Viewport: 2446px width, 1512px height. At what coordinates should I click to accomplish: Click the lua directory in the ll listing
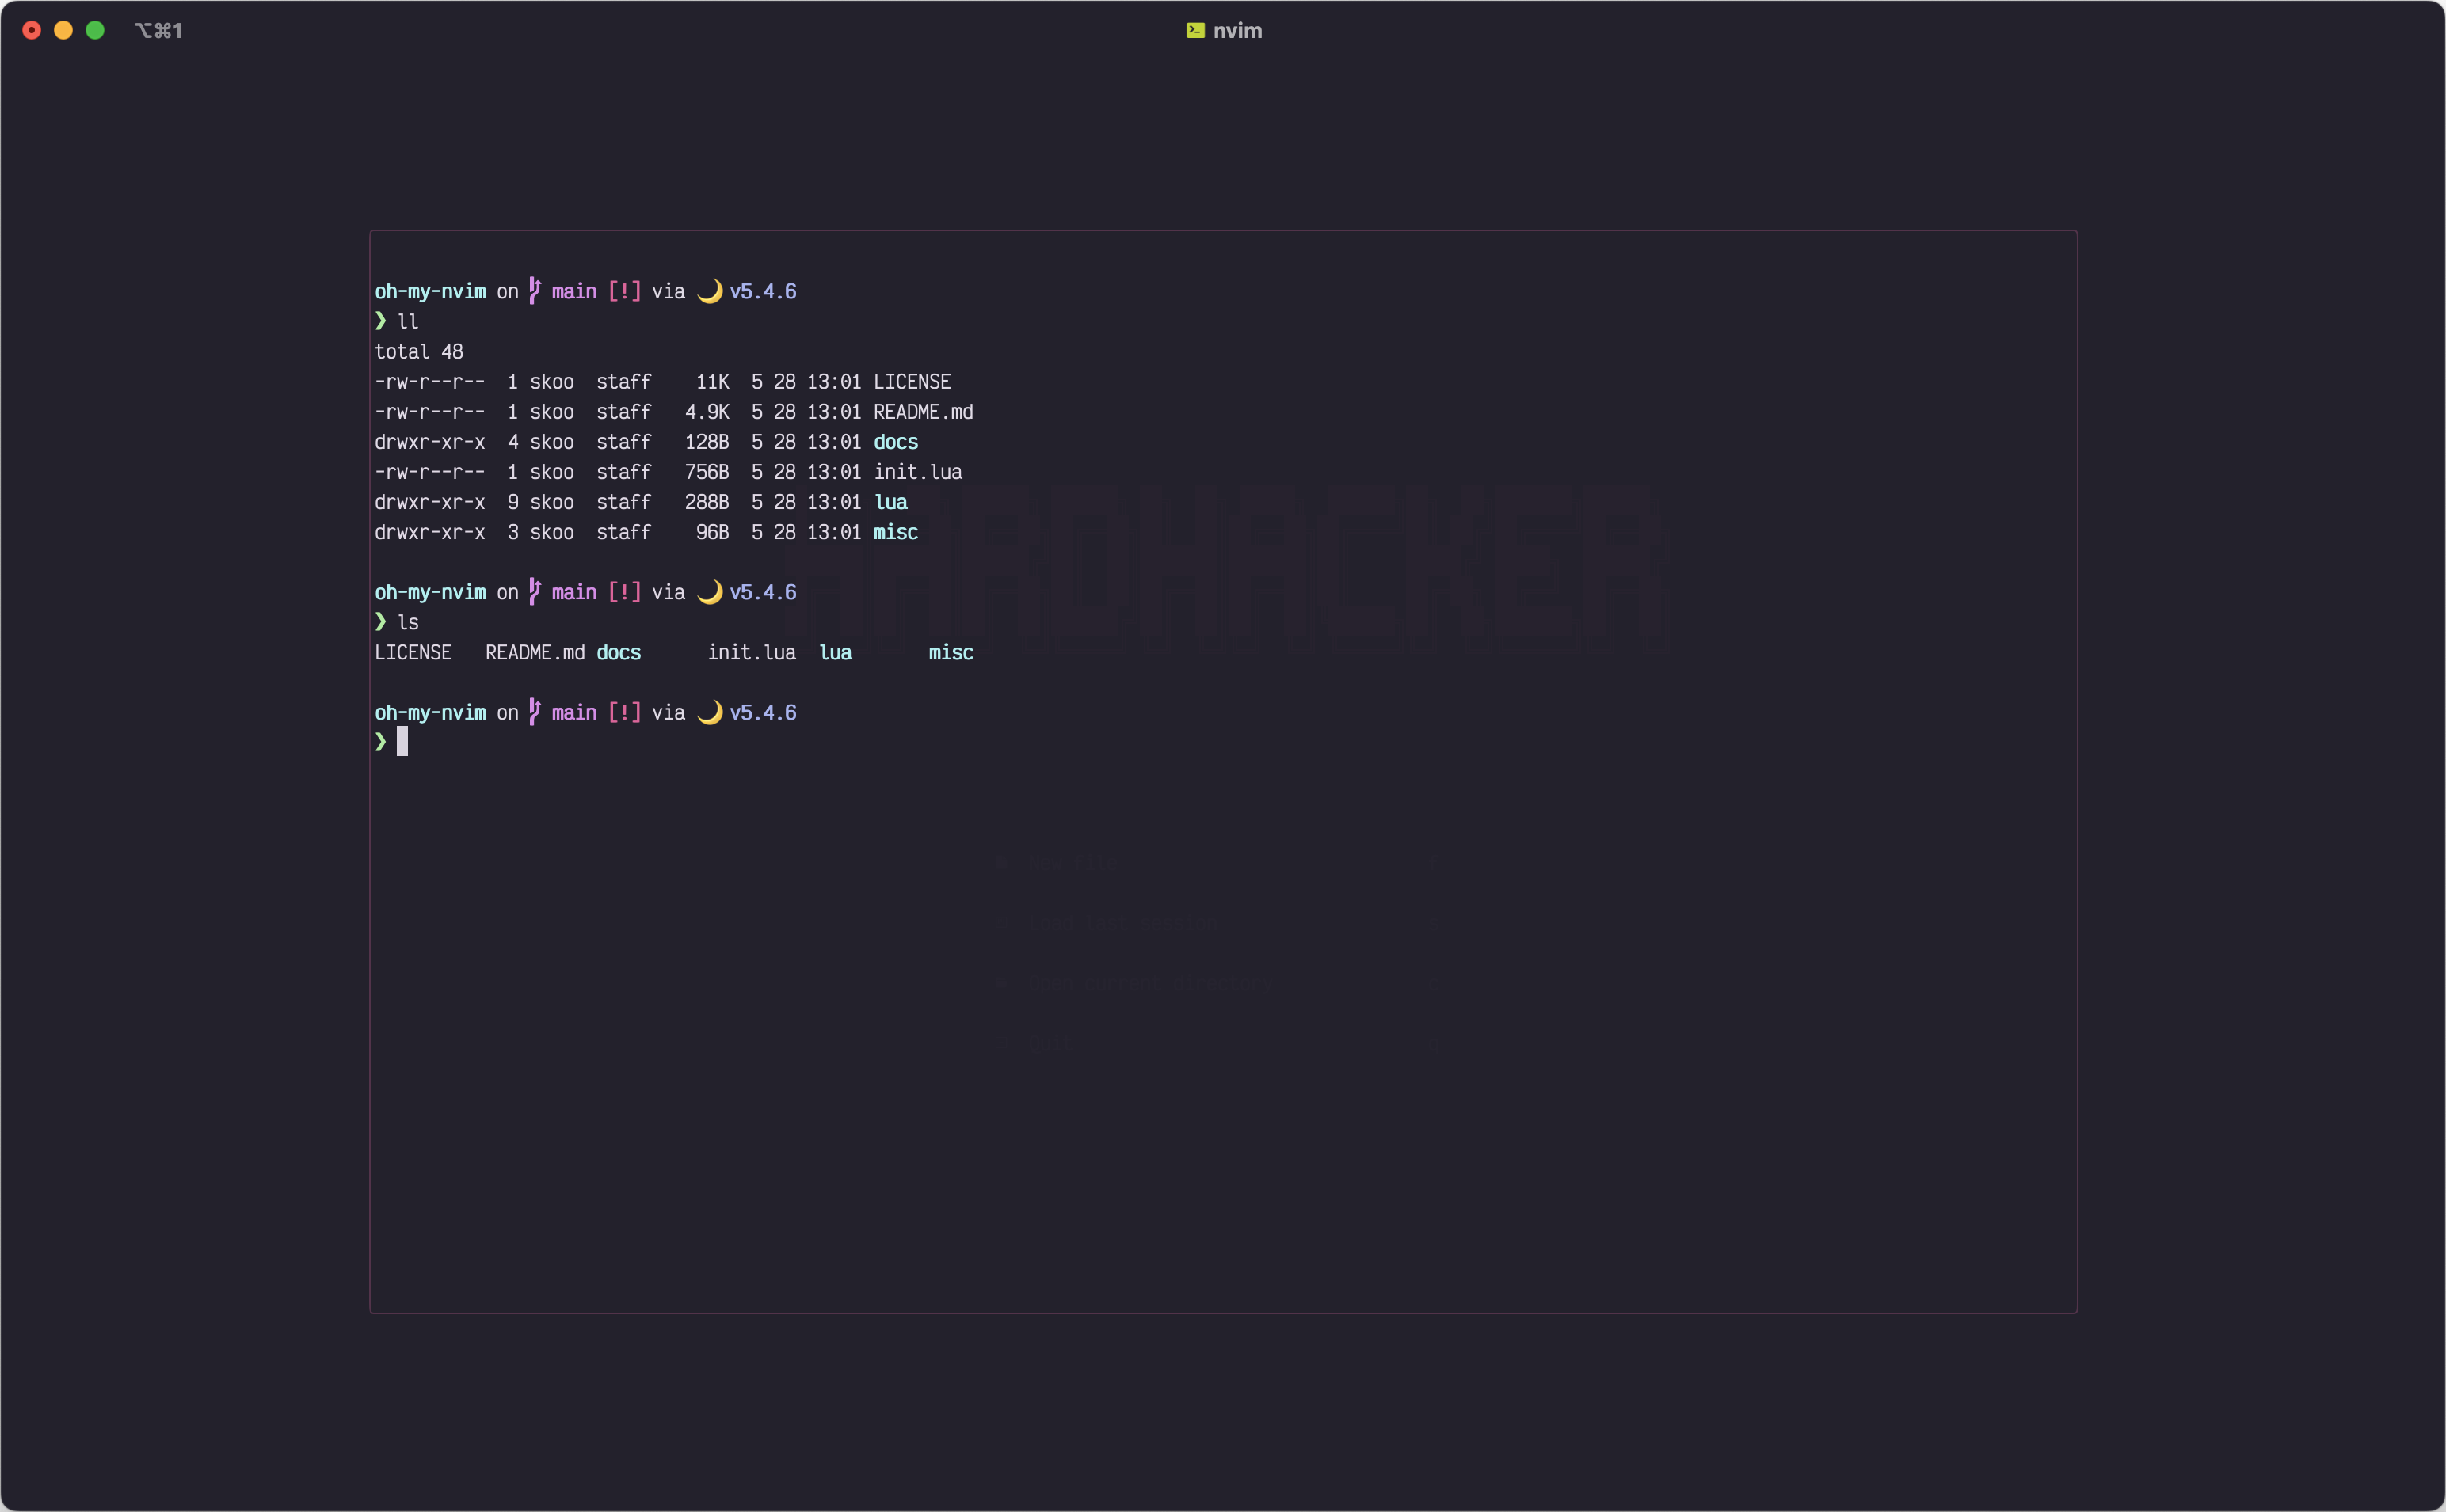click(x=890, y=502)
